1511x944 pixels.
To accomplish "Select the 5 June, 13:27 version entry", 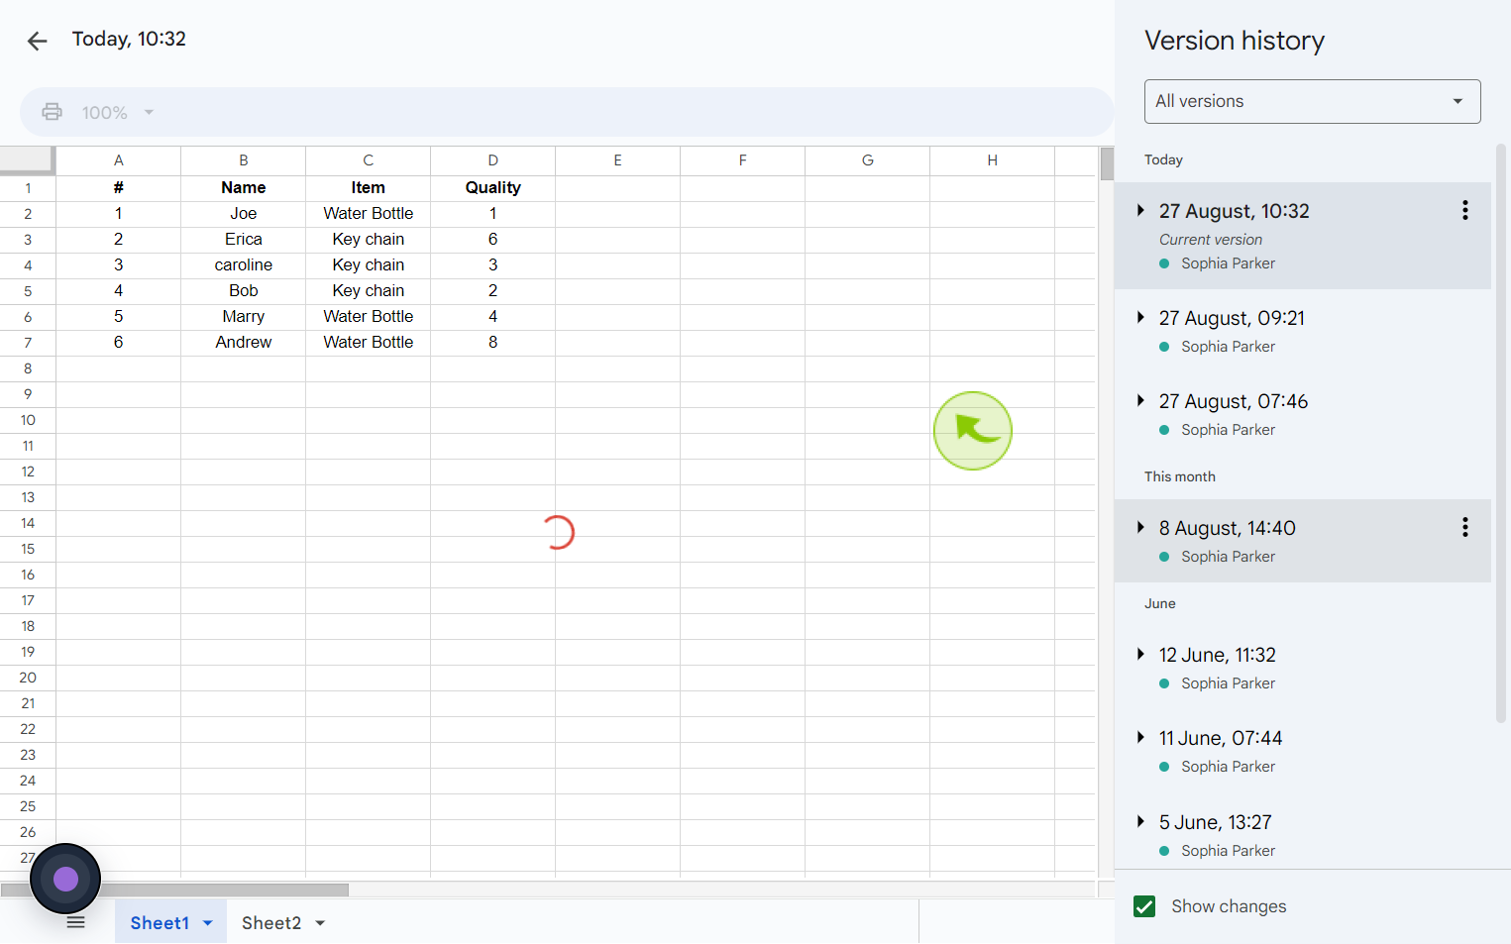I will tap(1303, 835).
